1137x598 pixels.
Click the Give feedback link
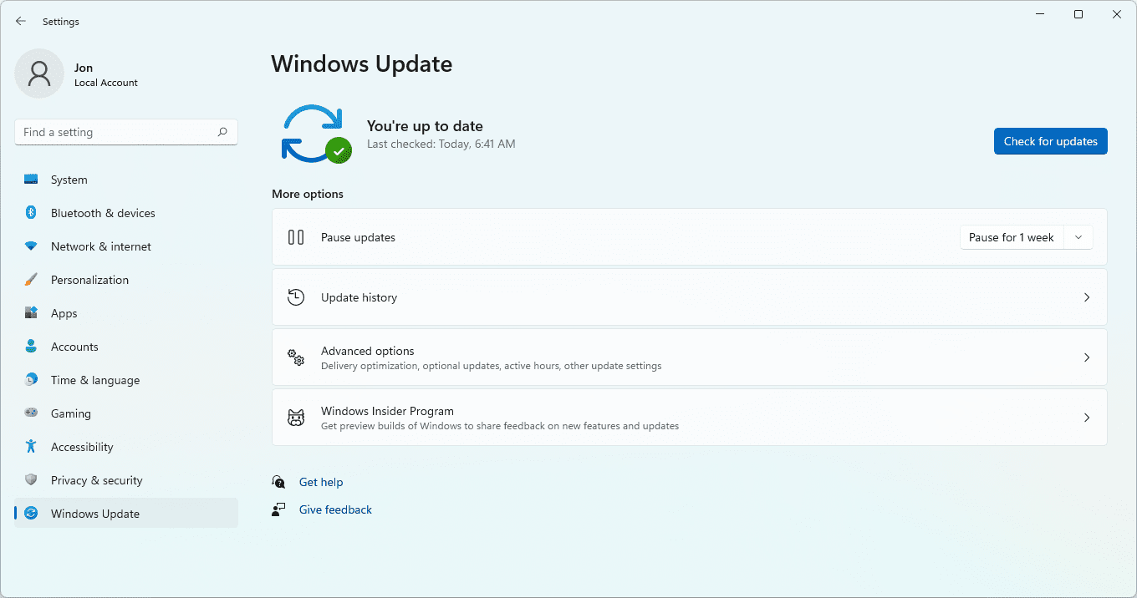point(335,509)
